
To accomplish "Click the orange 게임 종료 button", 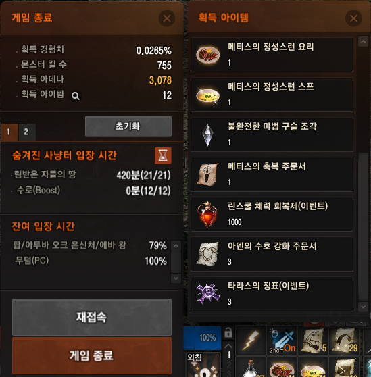I will [92, 355].
